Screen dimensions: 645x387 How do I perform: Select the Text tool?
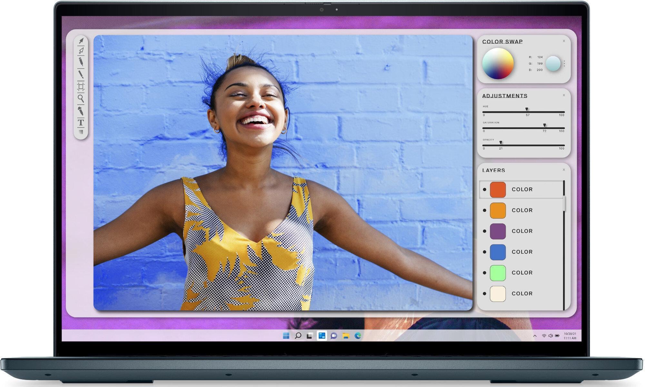click(x=81, y=123)
